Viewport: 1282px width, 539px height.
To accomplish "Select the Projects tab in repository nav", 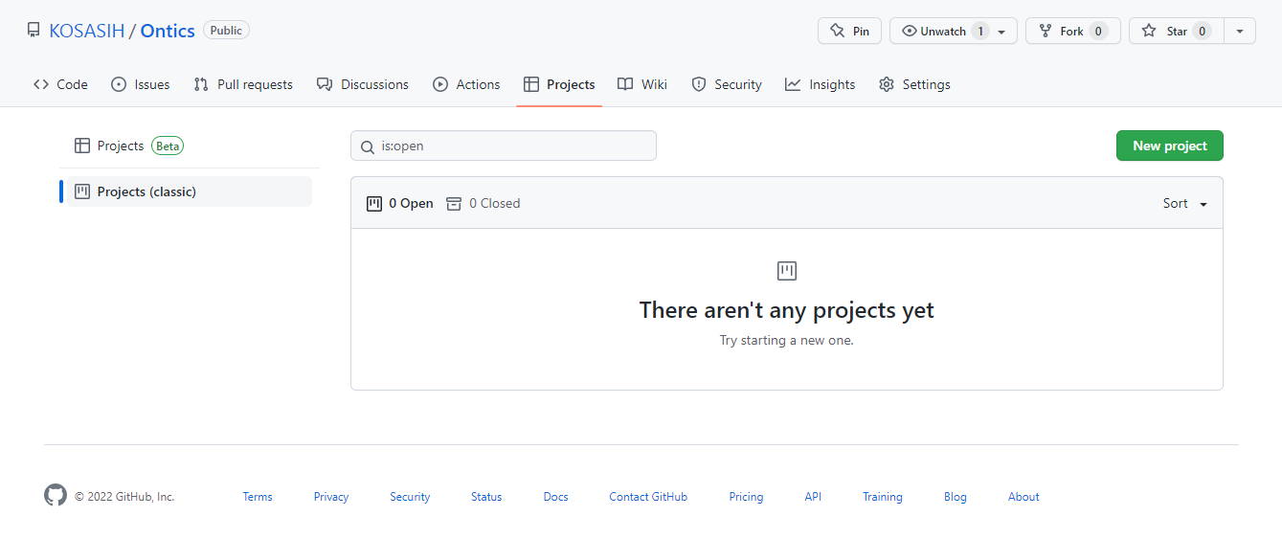I will point(559,84).
